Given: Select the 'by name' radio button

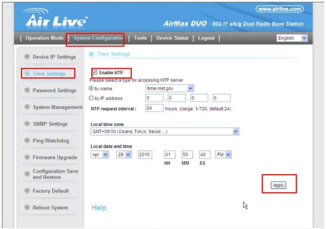Looking at the screenshot, I should 91,89.
